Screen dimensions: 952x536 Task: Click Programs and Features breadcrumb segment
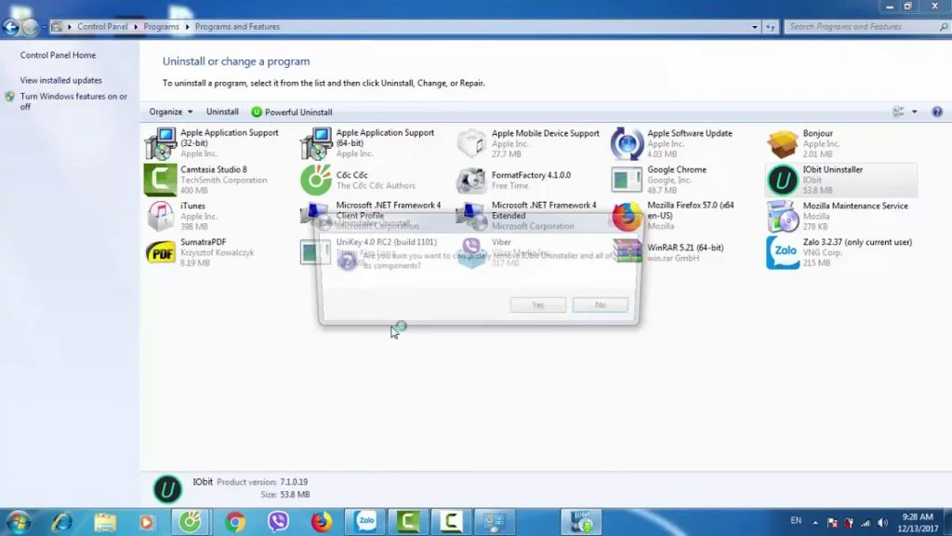(x=237, y=27)
